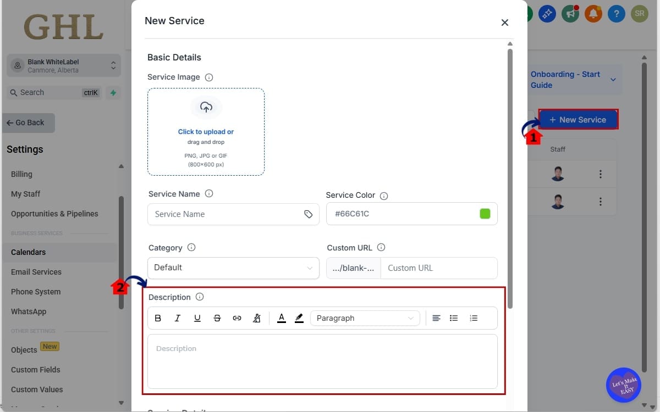
Task: Select the underline formatting icon
Action: click(197, 318)
